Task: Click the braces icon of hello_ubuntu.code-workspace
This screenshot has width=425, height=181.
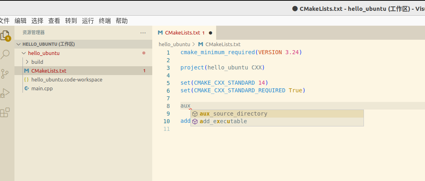Action: click(x=27, y=79)
